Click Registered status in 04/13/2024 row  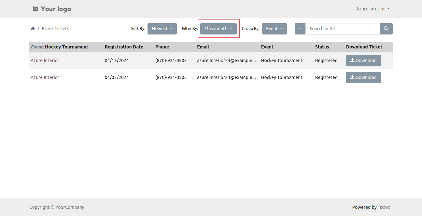click(326, 61)
